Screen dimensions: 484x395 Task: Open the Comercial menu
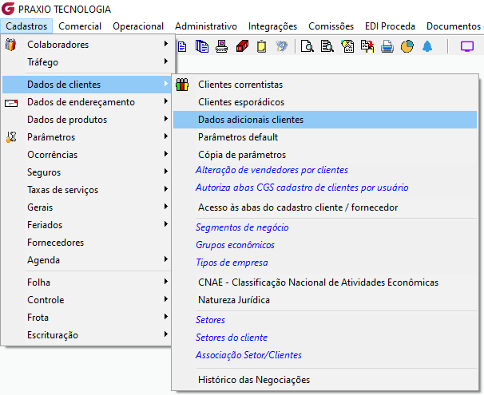pos(80,26)
